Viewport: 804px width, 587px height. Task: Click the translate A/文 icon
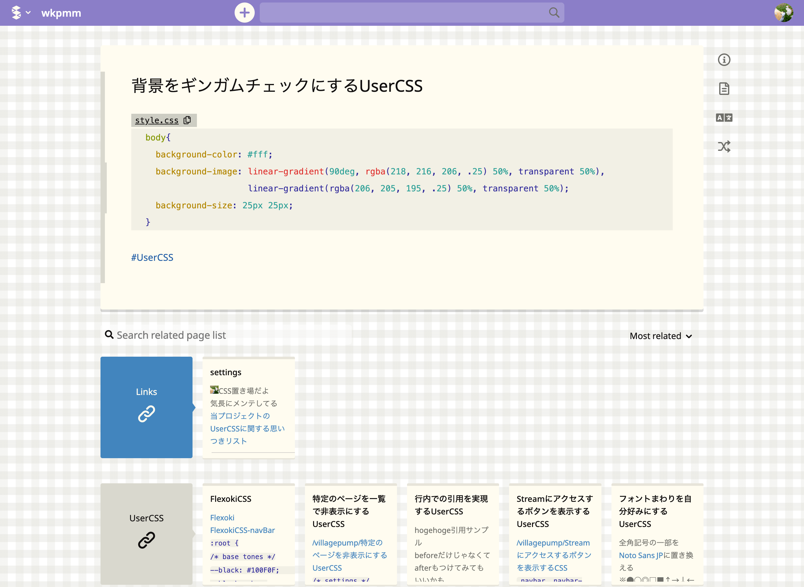pos(724,118)
